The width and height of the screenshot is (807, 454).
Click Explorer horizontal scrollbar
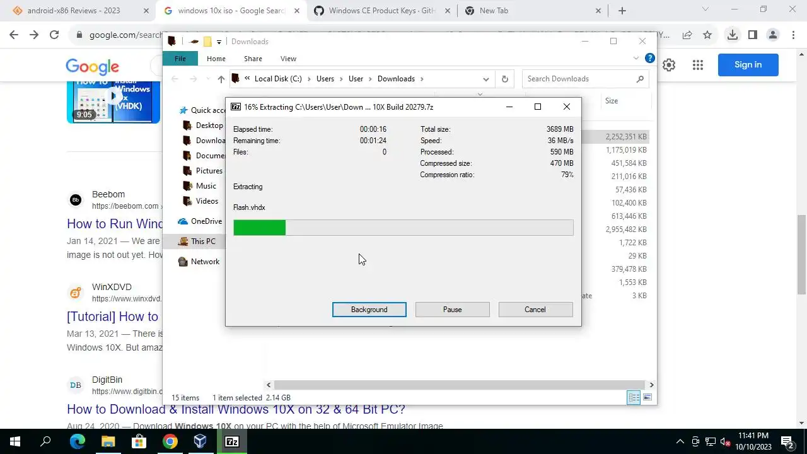[460, 385]
